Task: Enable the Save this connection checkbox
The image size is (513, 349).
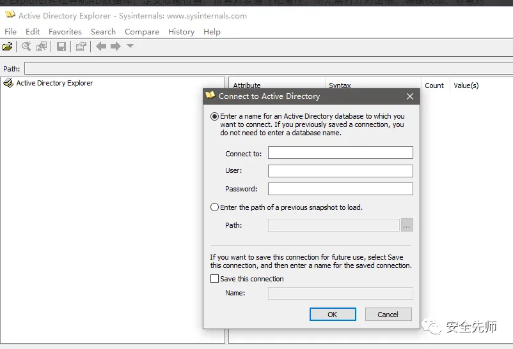Action: pyautogui.click(x=215, y=278)
